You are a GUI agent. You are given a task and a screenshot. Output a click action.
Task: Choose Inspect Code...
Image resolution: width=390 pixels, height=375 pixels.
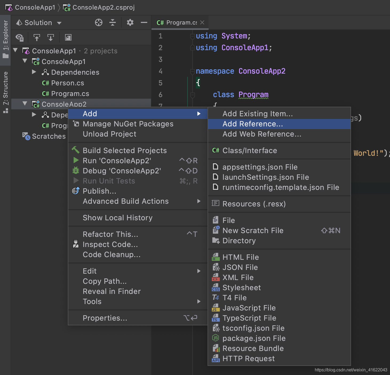(138, 244)
